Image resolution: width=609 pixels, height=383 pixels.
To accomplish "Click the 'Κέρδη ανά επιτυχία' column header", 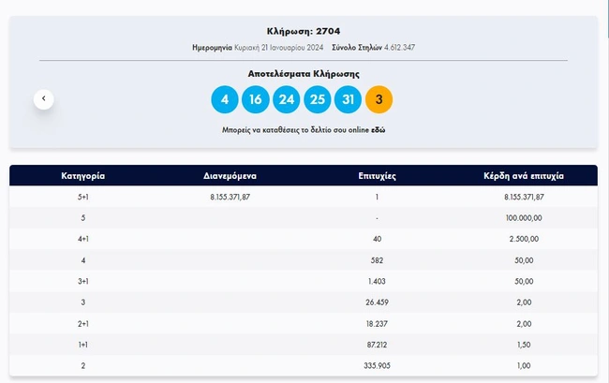I will 524,176.
